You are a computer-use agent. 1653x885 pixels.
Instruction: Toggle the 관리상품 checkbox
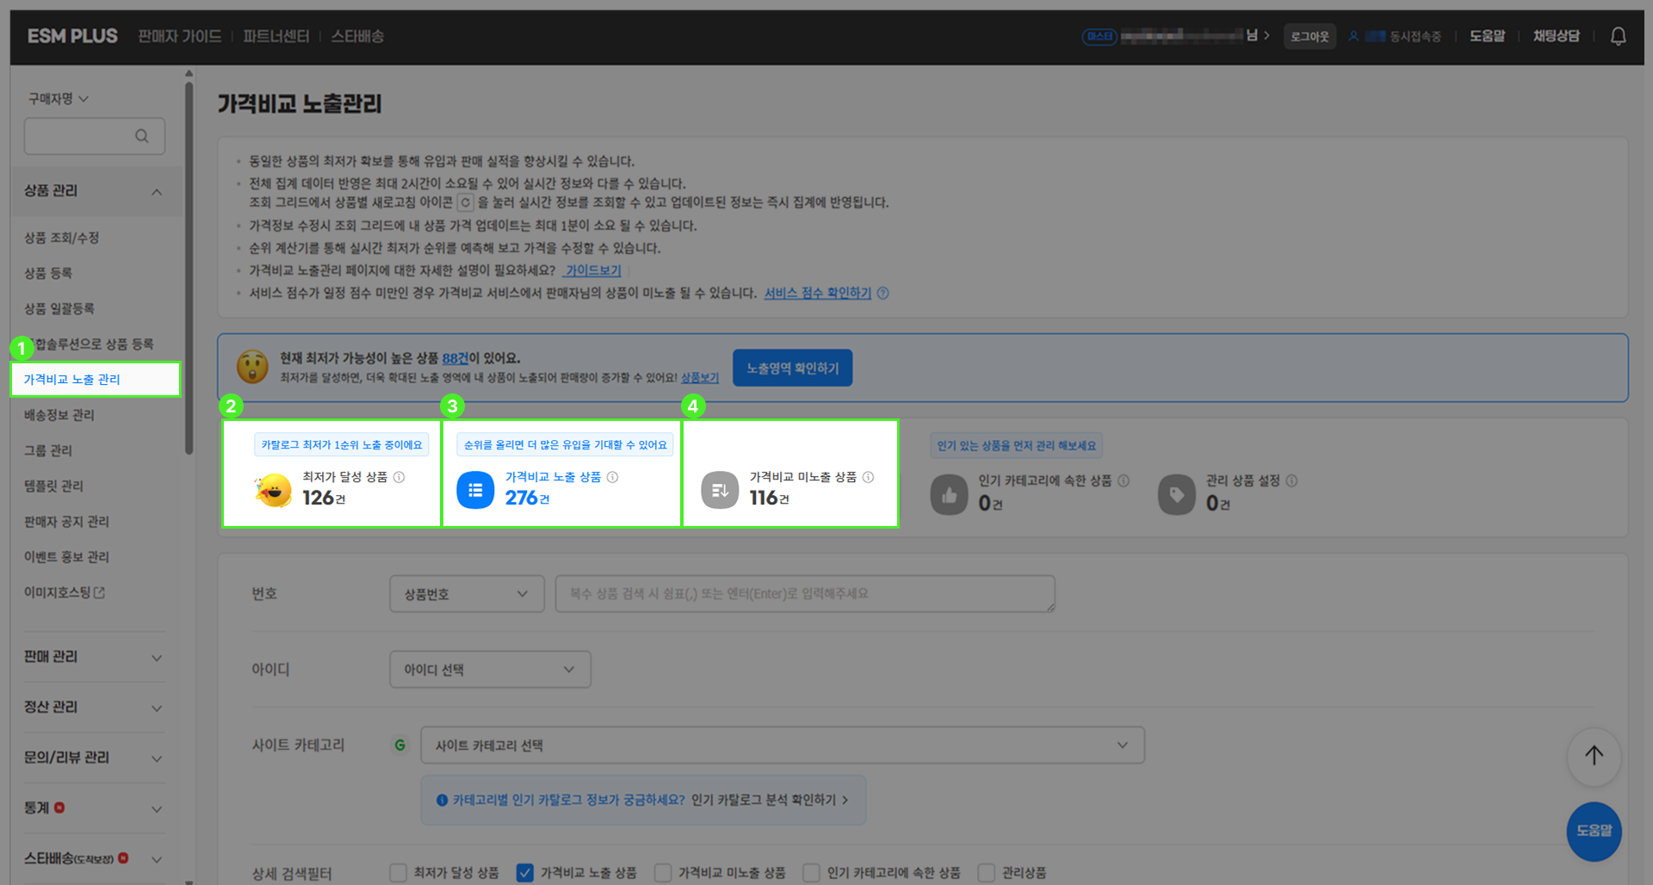click(987, 873)
